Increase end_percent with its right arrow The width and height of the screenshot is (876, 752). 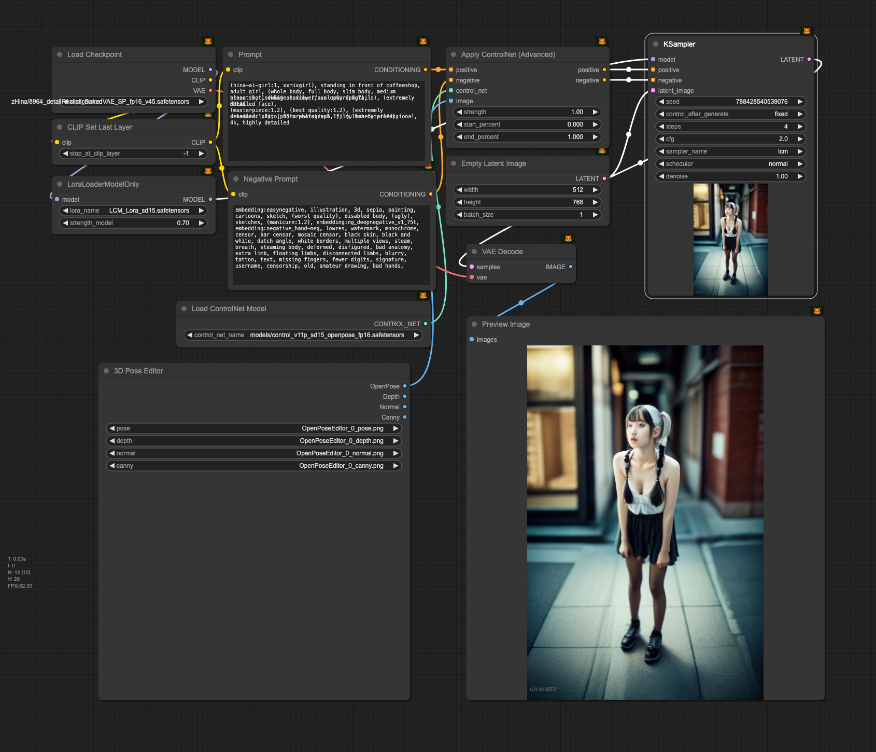(x=596, y=137)
